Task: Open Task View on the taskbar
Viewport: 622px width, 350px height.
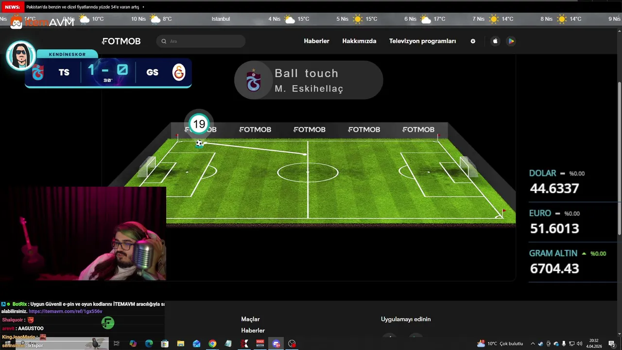Action: [x=117, y=344]
